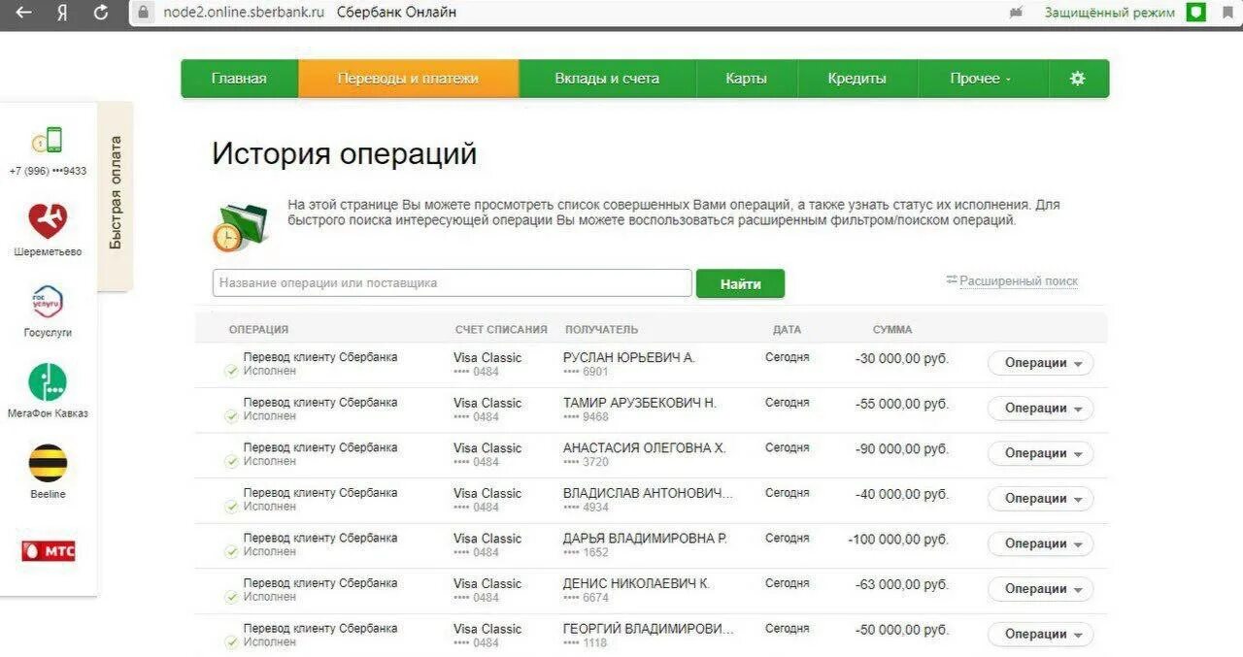Screen dimensions: 1243x657
Task: Click the amount -30 000,00 руб.
Action: coord(902,358)
